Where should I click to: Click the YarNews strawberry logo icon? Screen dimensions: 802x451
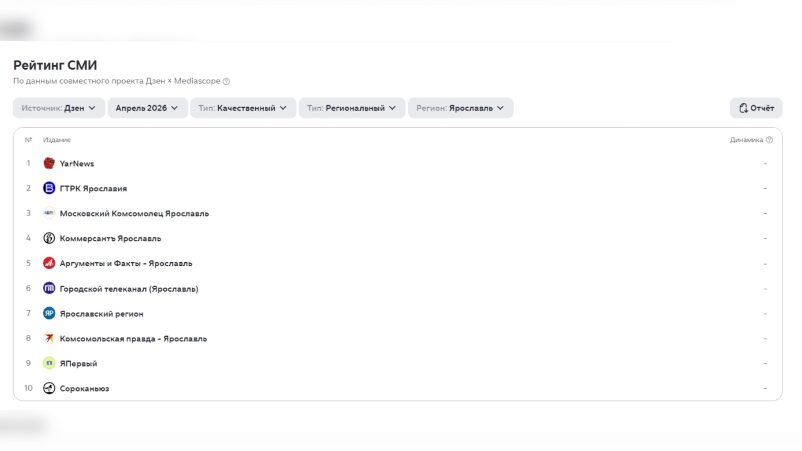point(49,163)
